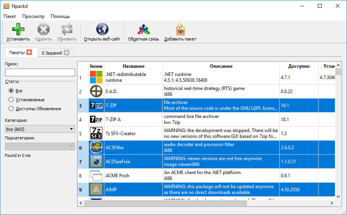This screenshot has height=215, width=347.
Task: Click the ACME Posh name cell
Action: [x=133, y=175]
